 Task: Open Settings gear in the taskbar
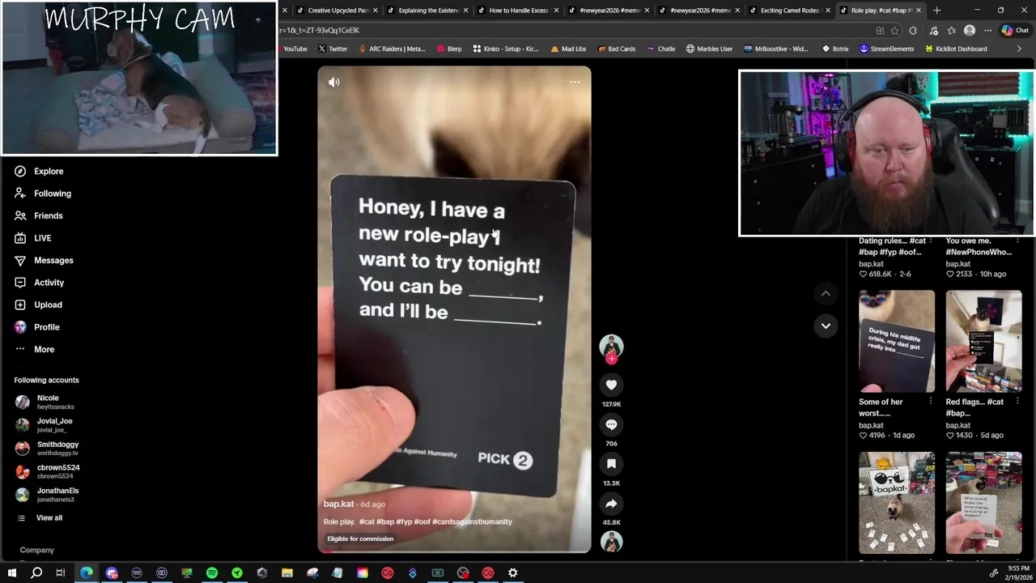(513, 573)
